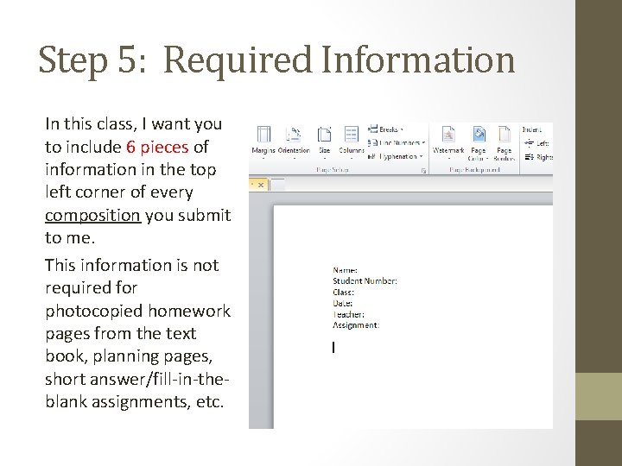The height and width of the screenshot is (466, 622).
Task: Close the yellow document tab with X
Action: [261, 185]
